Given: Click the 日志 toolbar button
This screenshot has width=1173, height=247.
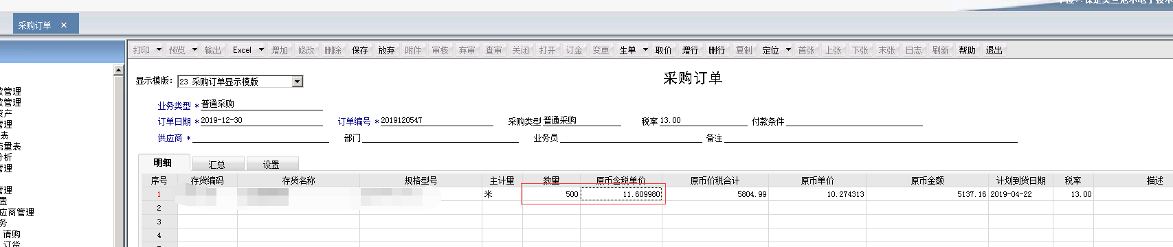Looking at the screenshot, I should pos(914,50).
